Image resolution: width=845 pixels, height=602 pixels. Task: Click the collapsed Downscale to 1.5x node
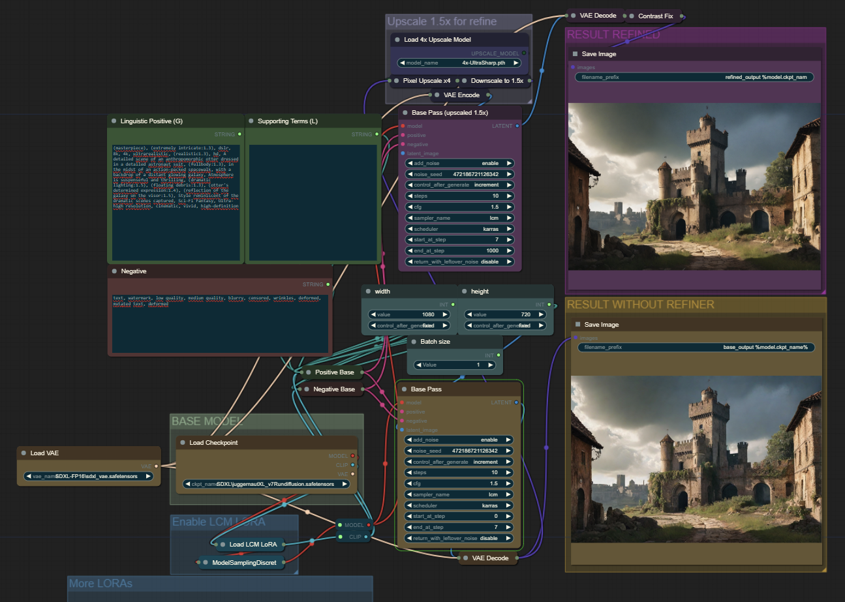pos(494,81)
